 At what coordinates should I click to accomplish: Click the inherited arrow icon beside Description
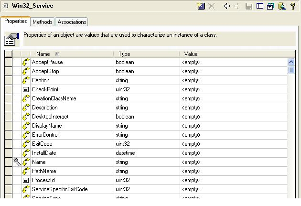pyautogui.click(x=26, y=108)
